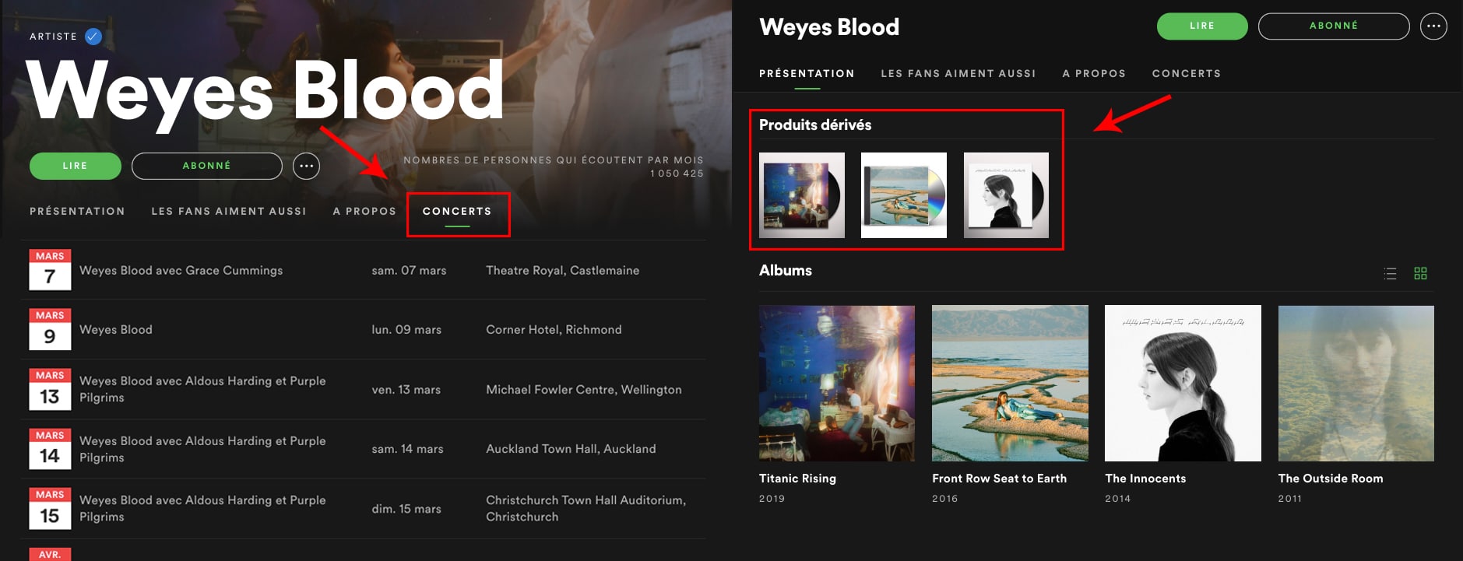
Task: Toggle the ABONNÉ follow button in the top right
Action: (x=1334, y=26)
